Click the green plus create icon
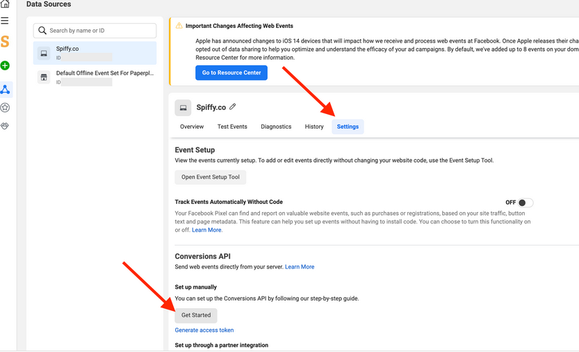This screenshot has height=352, width=579. tap(5, 65)
